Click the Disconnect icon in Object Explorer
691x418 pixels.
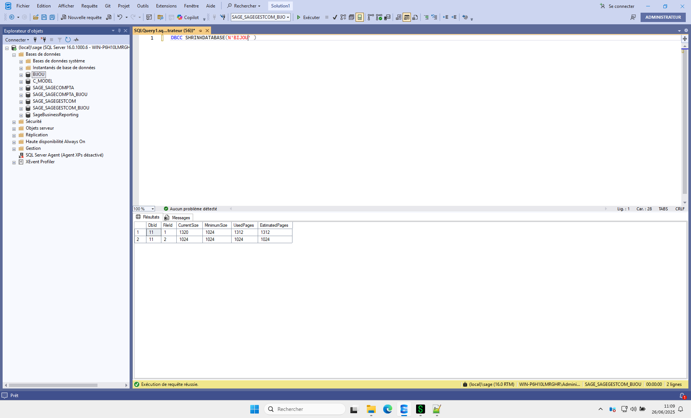pos(43,40)
